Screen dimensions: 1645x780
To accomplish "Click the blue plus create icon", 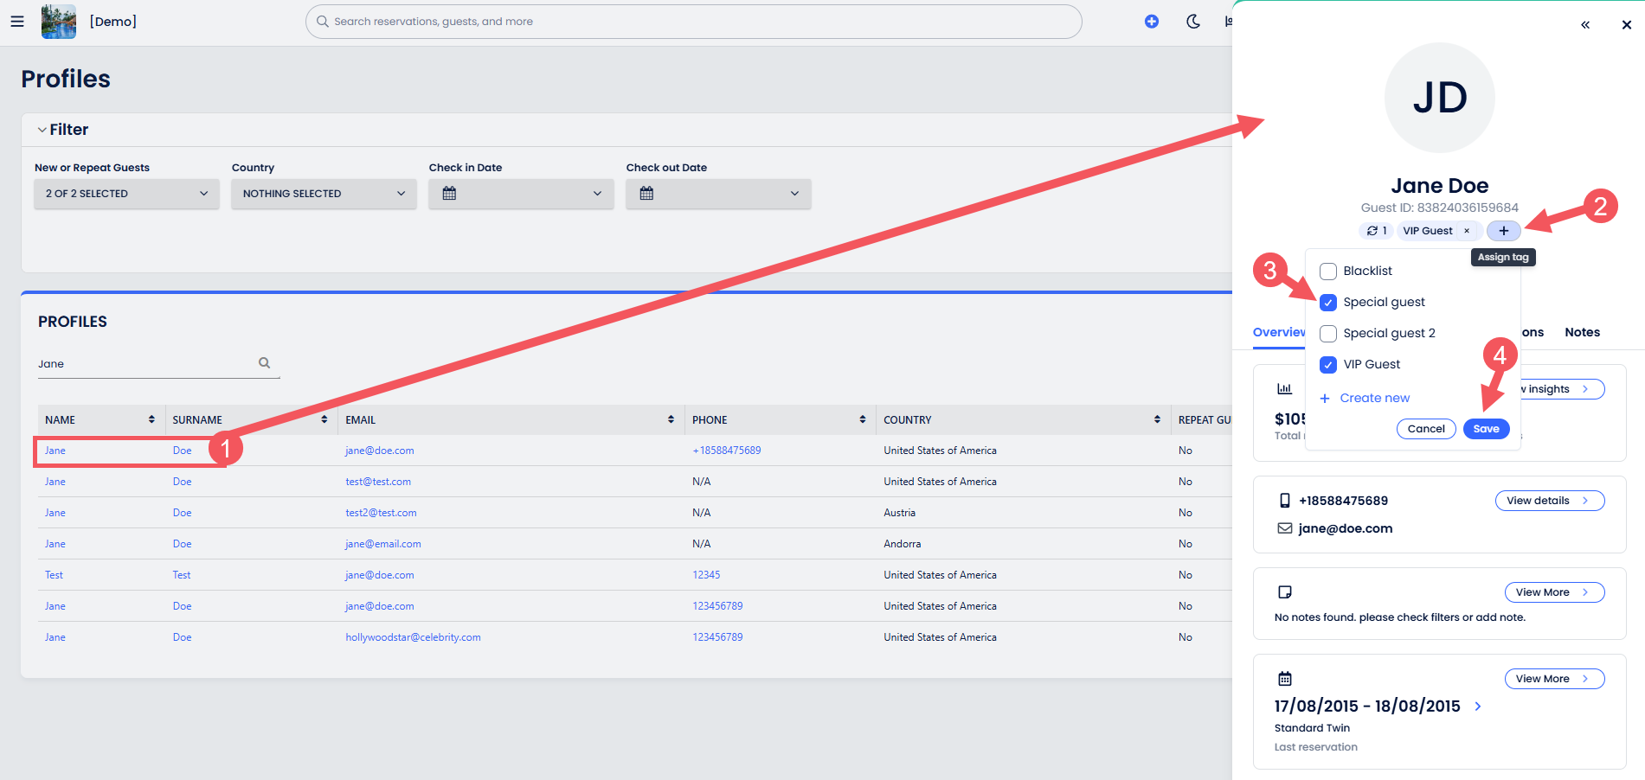I will point(1151,22).
